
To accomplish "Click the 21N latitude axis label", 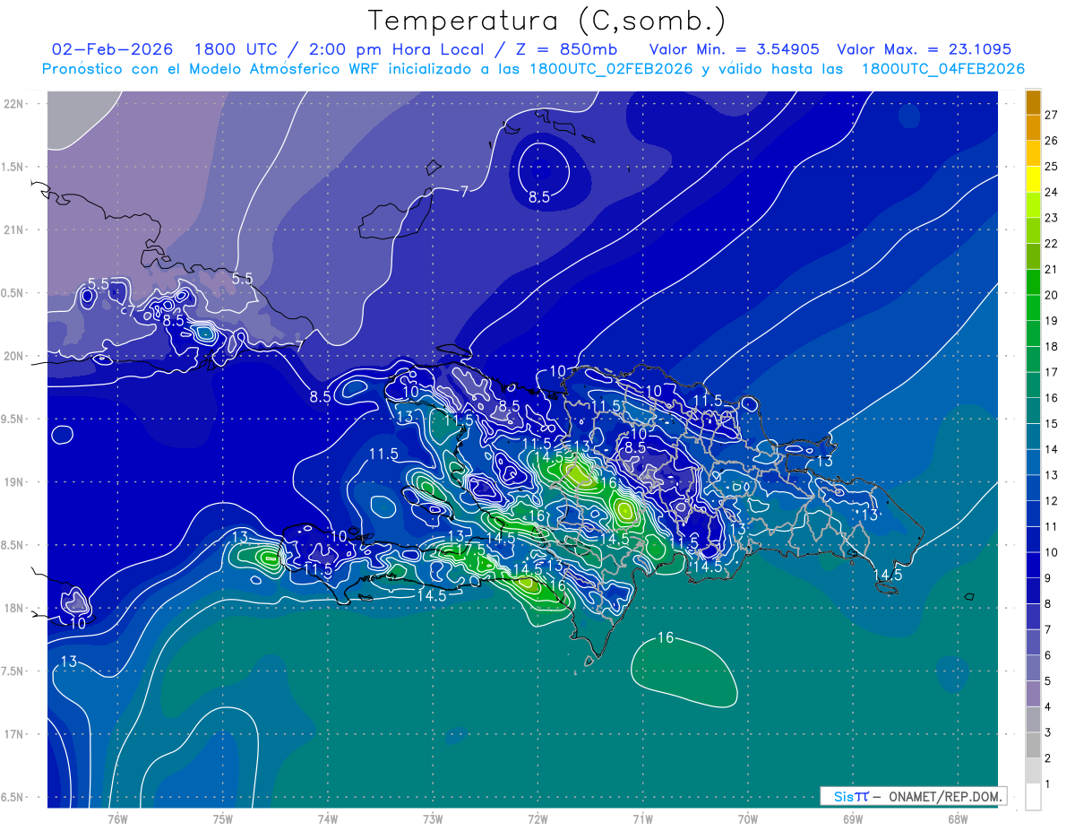I will pyautogui.click(x=13, y=230).
